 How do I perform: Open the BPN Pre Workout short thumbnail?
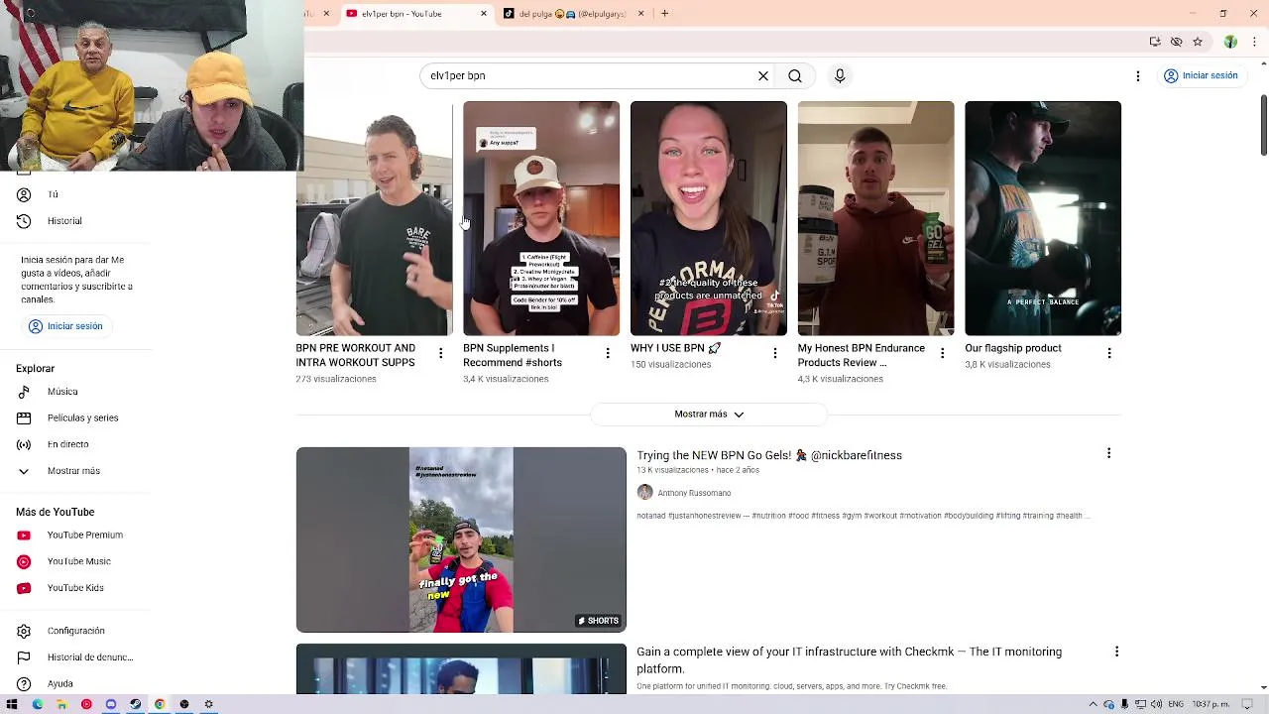pos(375,218)
